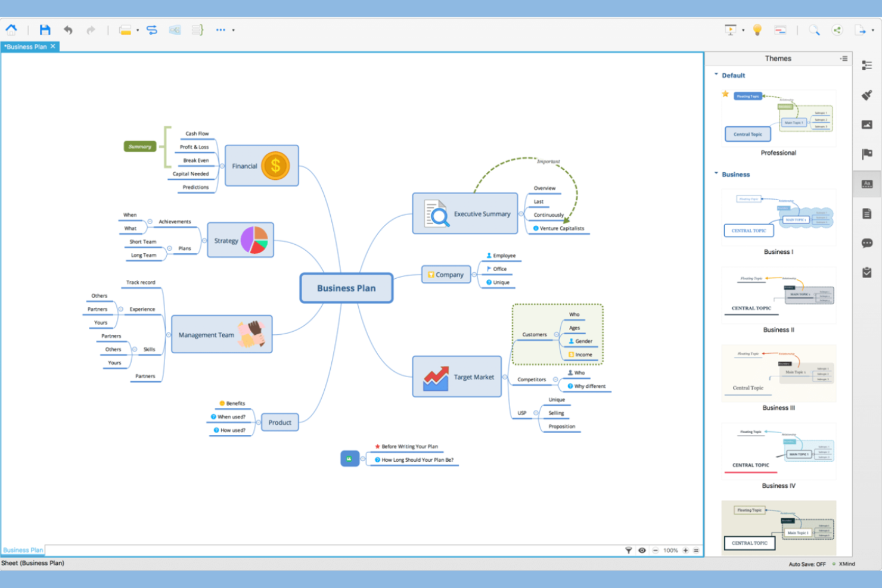Screen dimensions: 882x588
Task: Open the Format brush panel in the sidebar
Action: (867, 95)
